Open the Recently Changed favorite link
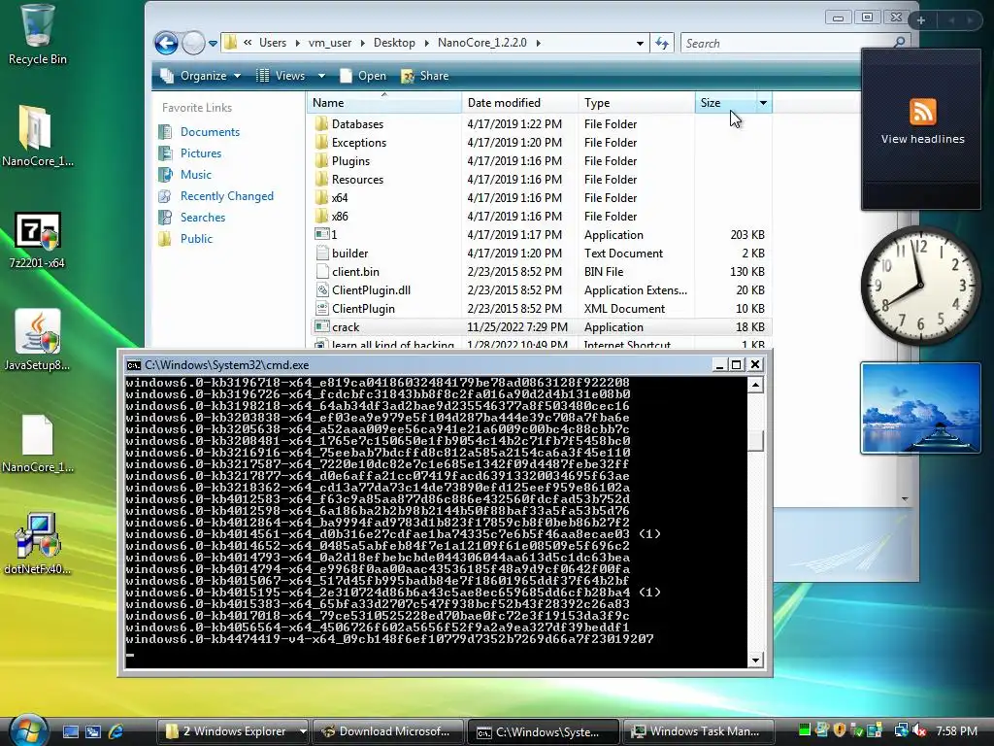This screenshot has width=994, height=746. pos(226,196)
